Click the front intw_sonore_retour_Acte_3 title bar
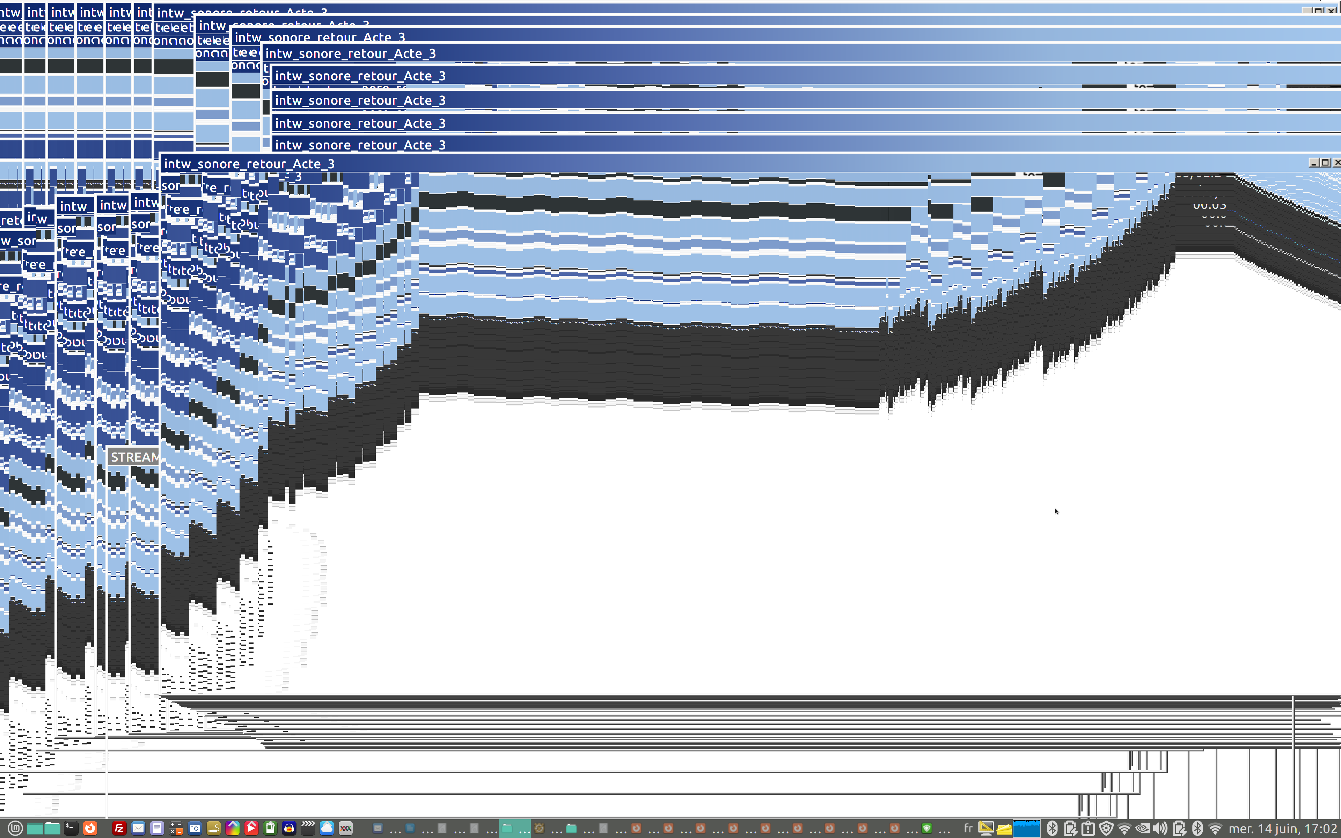 [x=665, y=163]
